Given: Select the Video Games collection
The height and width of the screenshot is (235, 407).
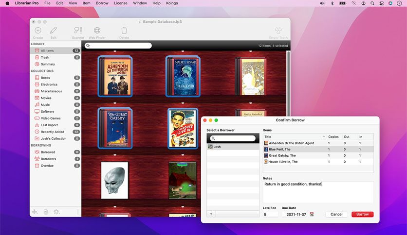Looking at the screenshot, I should (x=55, y=118).
